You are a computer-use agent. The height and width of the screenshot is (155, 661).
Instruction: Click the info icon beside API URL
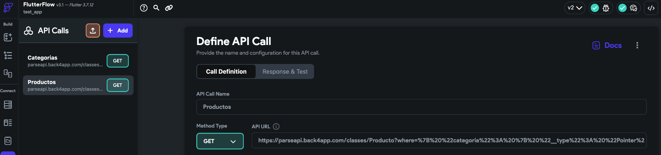[276, 126]
